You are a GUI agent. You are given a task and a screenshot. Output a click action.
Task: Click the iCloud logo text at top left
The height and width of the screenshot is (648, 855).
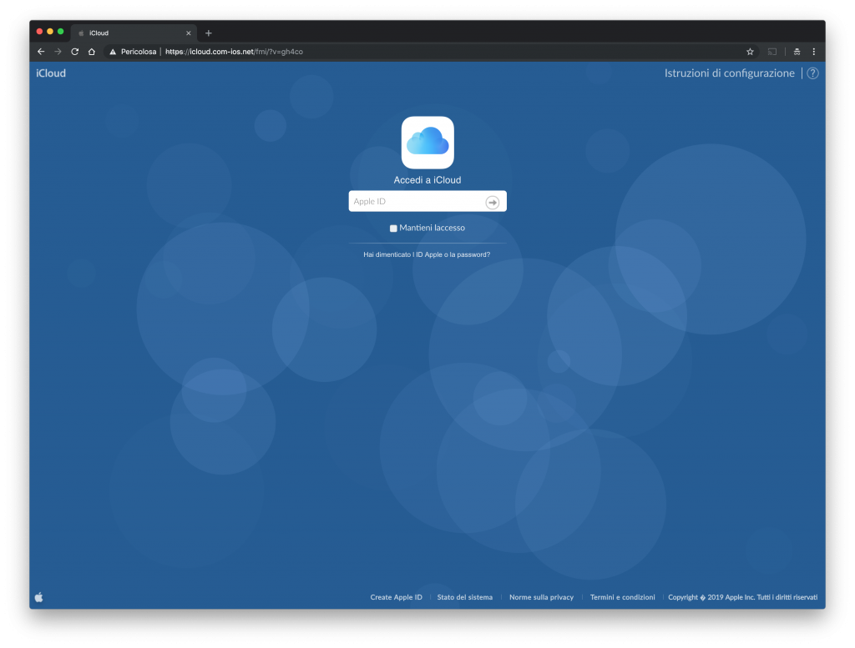[x=51, y=73]
